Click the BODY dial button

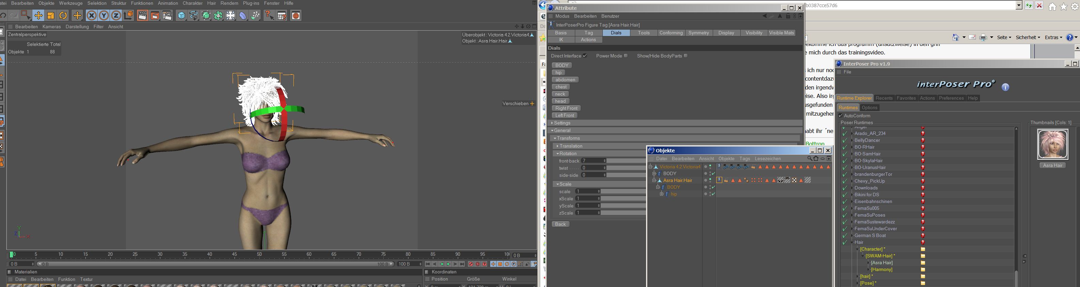point(562,65)
